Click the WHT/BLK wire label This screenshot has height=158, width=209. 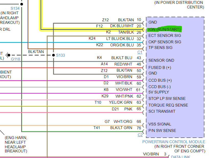pyautogui.click(x=124, y=83)
